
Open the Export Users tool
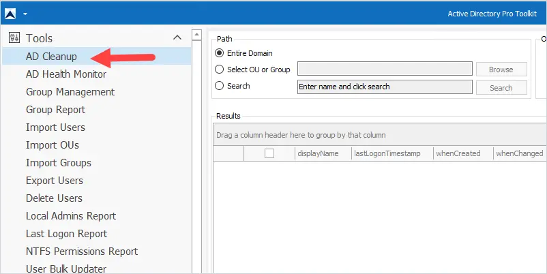55,180
